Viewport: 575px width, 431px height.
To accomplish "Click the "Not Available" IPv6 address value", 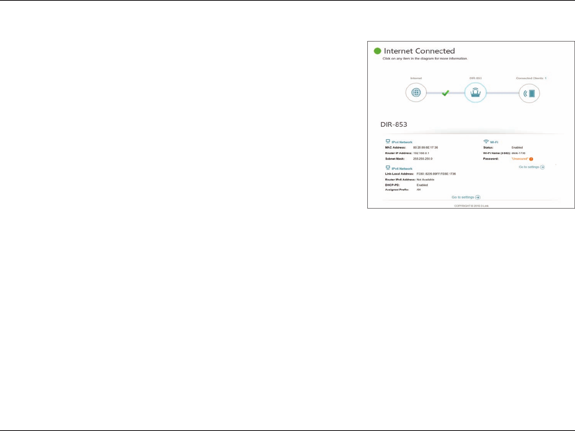I will pyautogui.click(x=425, y=179).
